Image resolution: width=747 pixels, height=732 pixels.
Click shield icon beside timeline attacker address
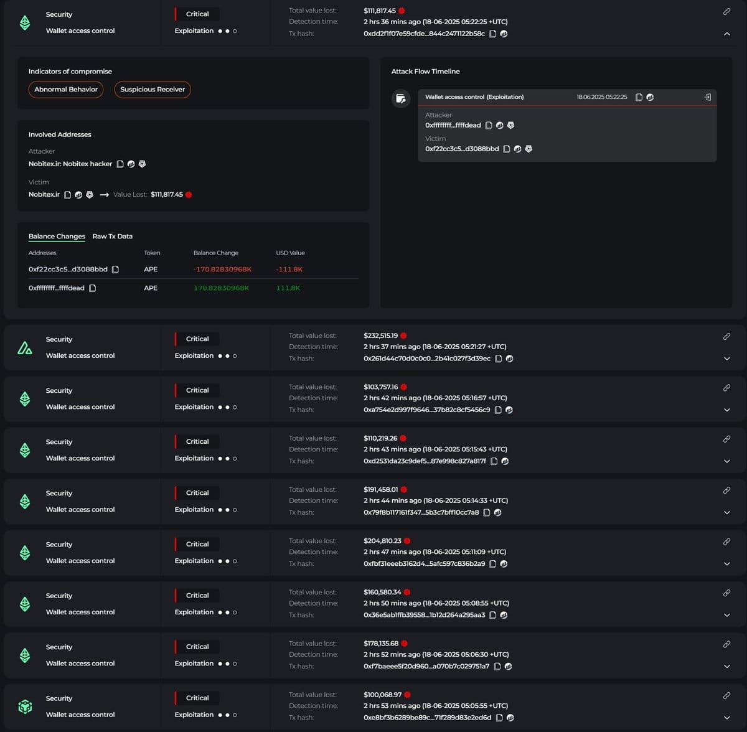(510, 126)
